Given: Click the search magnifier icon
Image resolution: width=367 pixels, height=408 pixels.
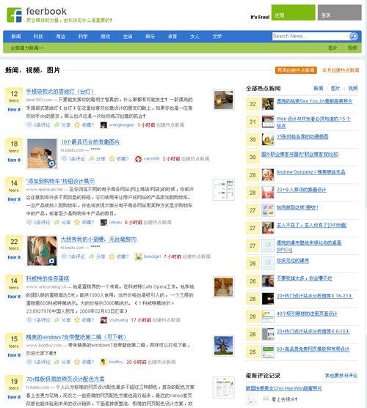Looking at the screenshot, I should (x=354, y=37).
